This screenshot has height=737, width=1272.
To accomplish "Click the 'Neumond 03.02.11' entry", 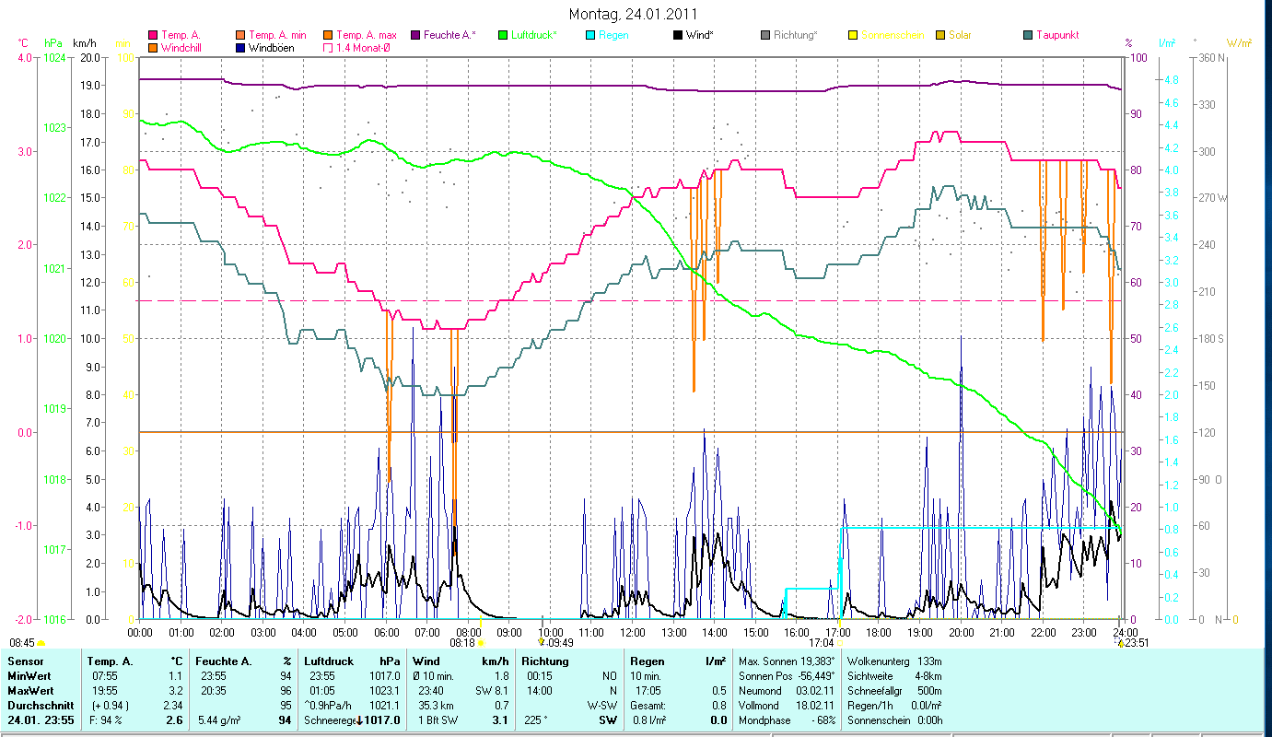I will tap(787, 691).
